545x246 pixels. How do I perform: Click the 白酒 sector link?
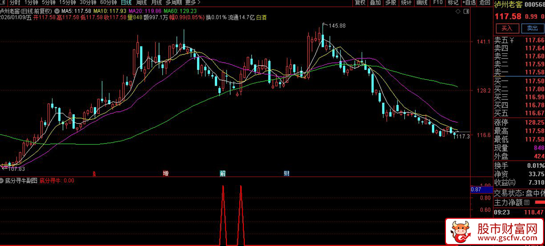coord(262,17)
